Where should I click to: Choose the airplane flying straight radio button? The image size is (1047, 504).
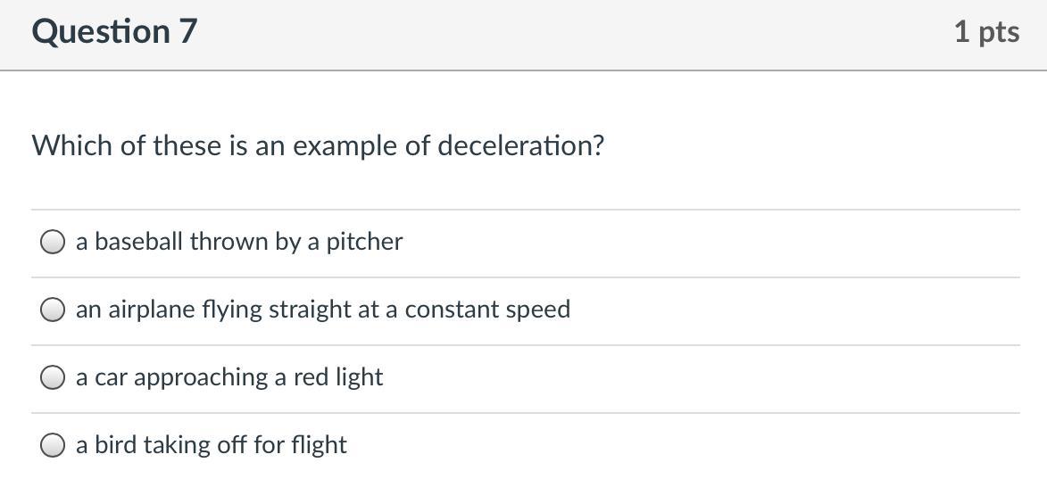(x=53, y=310)
